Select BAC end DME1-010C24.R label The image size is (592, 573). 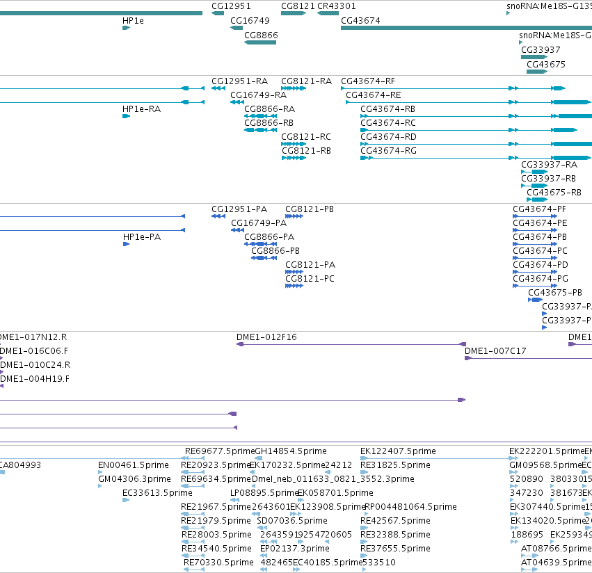pos(35,365)
